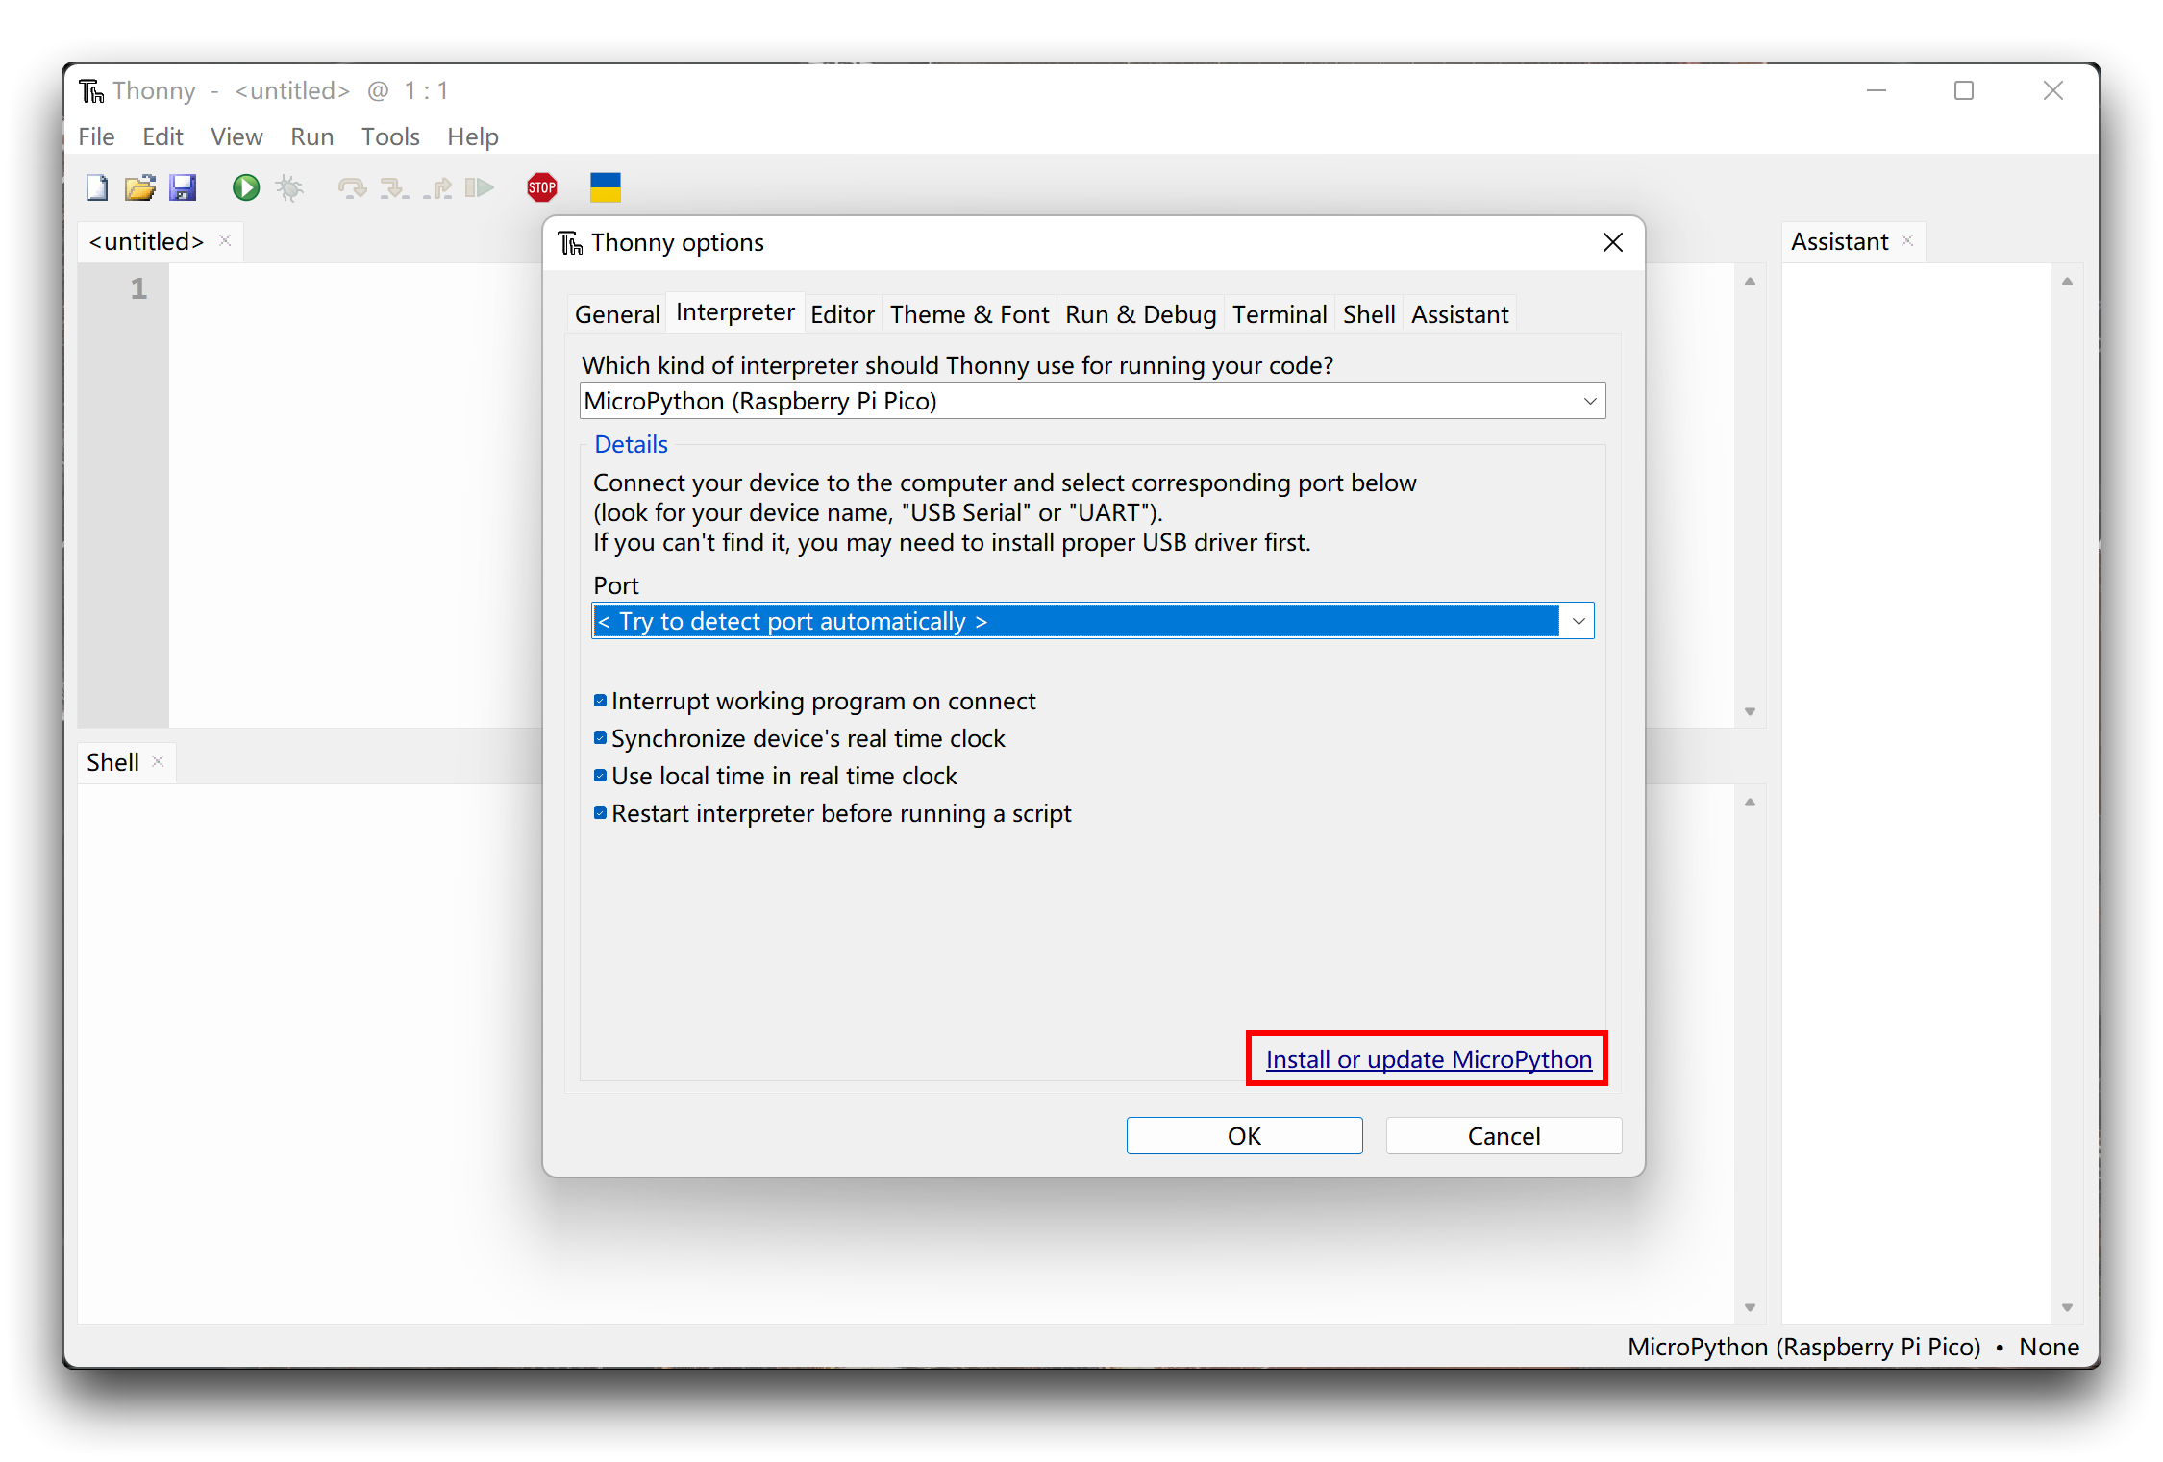Click the Thonny icon in main title bar
2163x1462 pixels.
click(x=91, y=90)
